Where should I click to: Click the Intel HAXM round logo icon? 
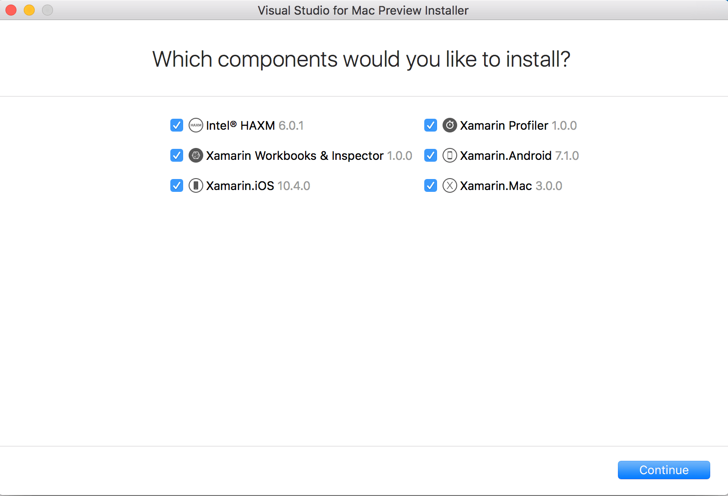tap(196, 125)
